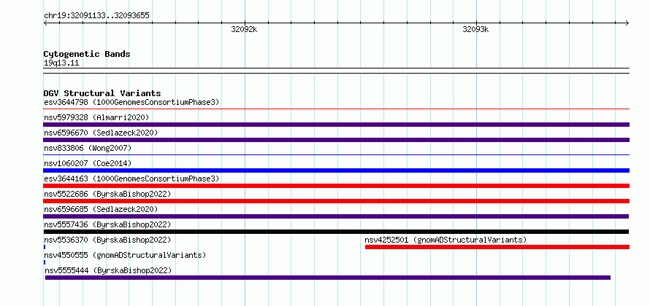The image size is (650, 306).
Task: Click the 32093k ruler label
Action: [475, 29]
